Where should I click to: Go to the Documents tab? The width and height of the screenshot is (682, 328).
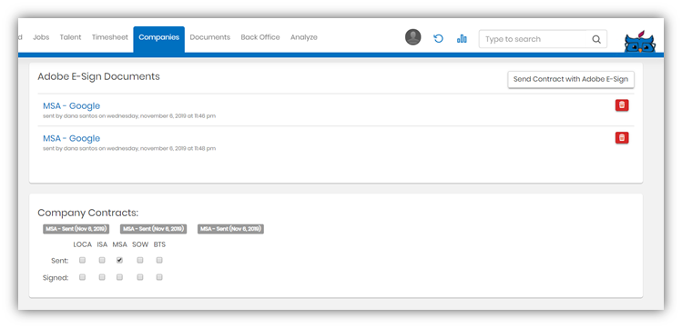click(x=210, y=37)
